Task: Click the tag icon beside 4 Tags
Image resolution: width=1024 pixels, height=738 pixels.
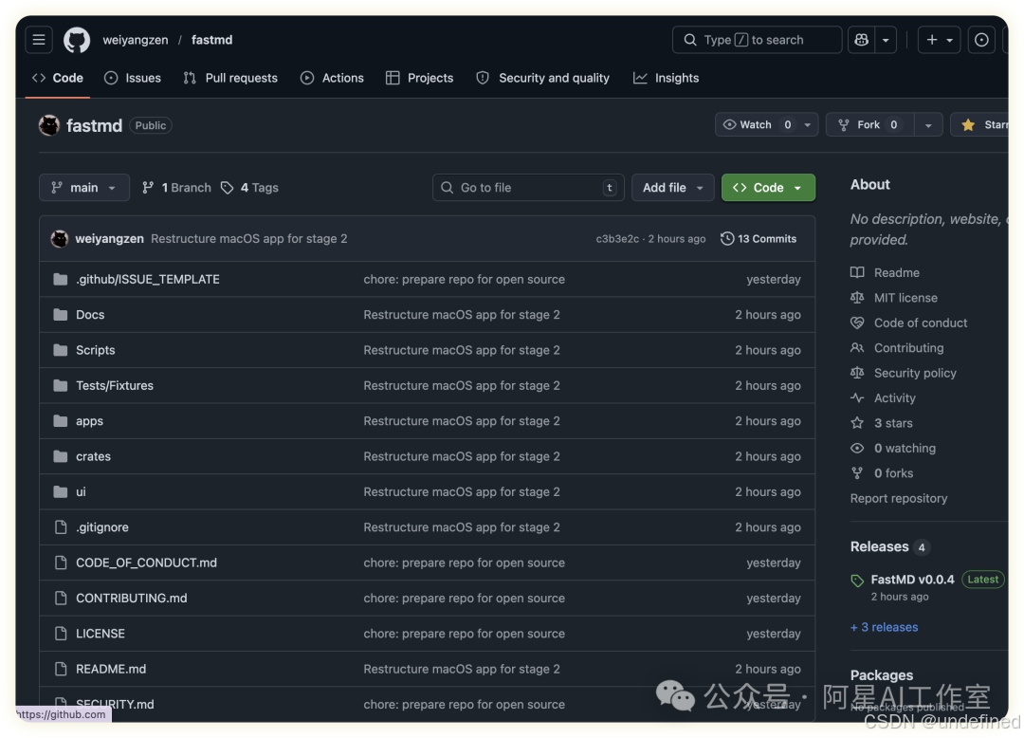Action: tap(227, 188)
